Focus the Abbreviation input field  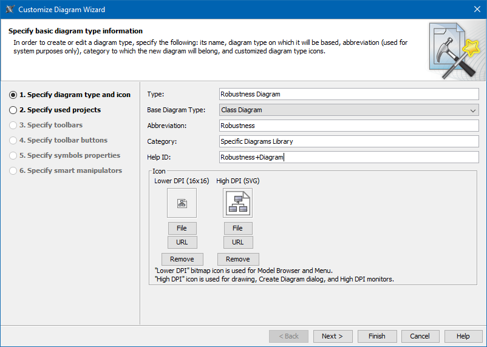349,126
